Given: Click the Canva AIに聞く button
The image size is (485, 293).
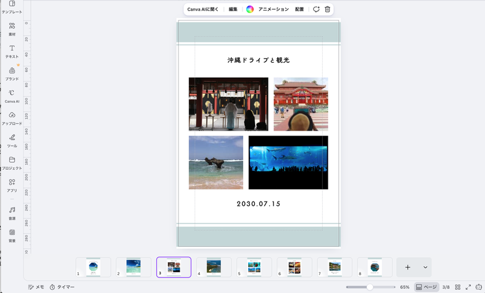Looking at the screenshot, I should point(203,9).
